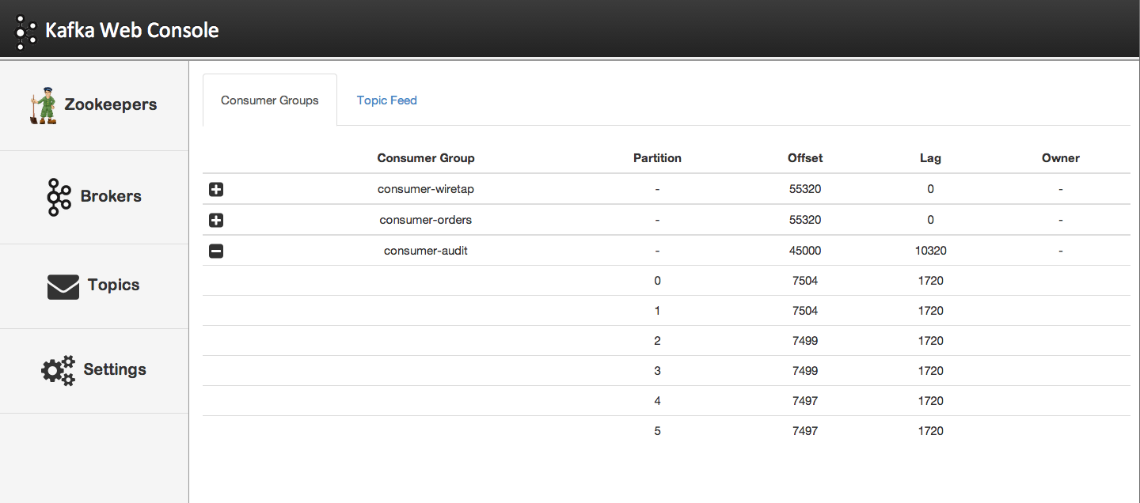
Task: Expand the consumer-orders group row
Action: click(216, 220)
